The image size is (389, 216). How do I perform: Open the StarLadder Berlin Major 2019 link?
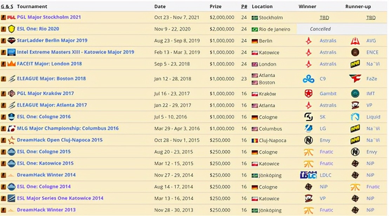tap(52, 40)
